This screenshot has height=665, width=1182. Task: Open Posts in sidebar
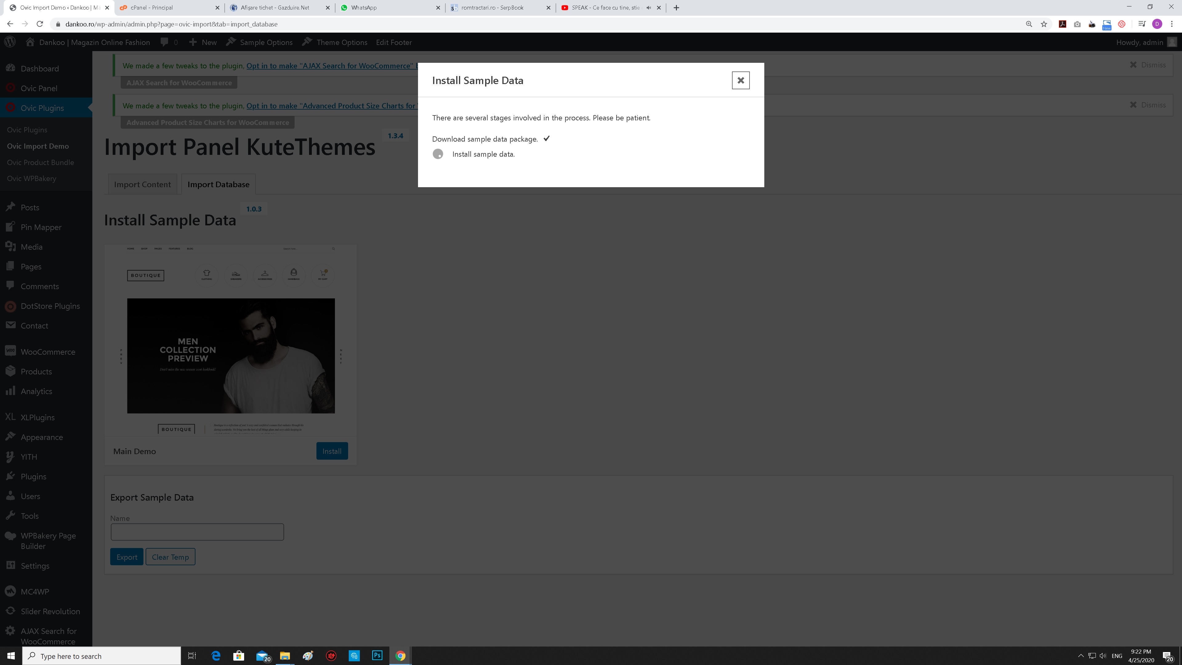tap(46, 208)
